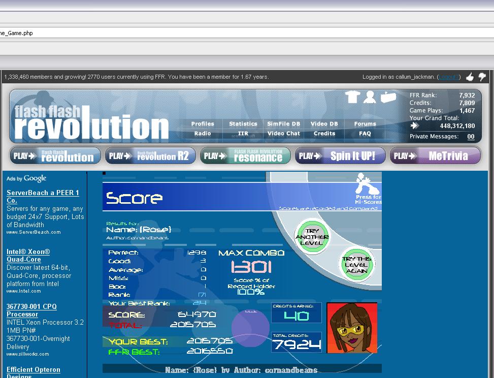Image resolution: width=494 pixels, height=378 pixels.
Task: Click the thumbs up icon
Action: [x=470, y=77]
